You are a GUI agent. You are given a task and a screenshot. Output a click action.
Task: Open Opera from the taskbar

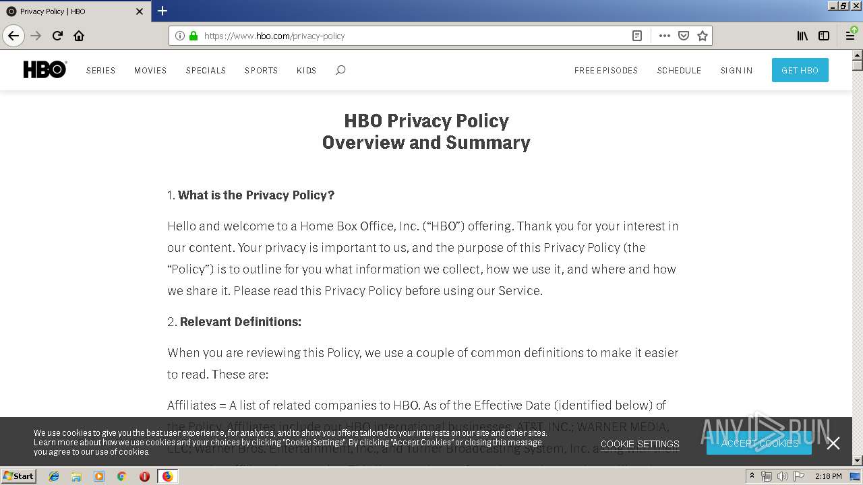click(144, 476)
